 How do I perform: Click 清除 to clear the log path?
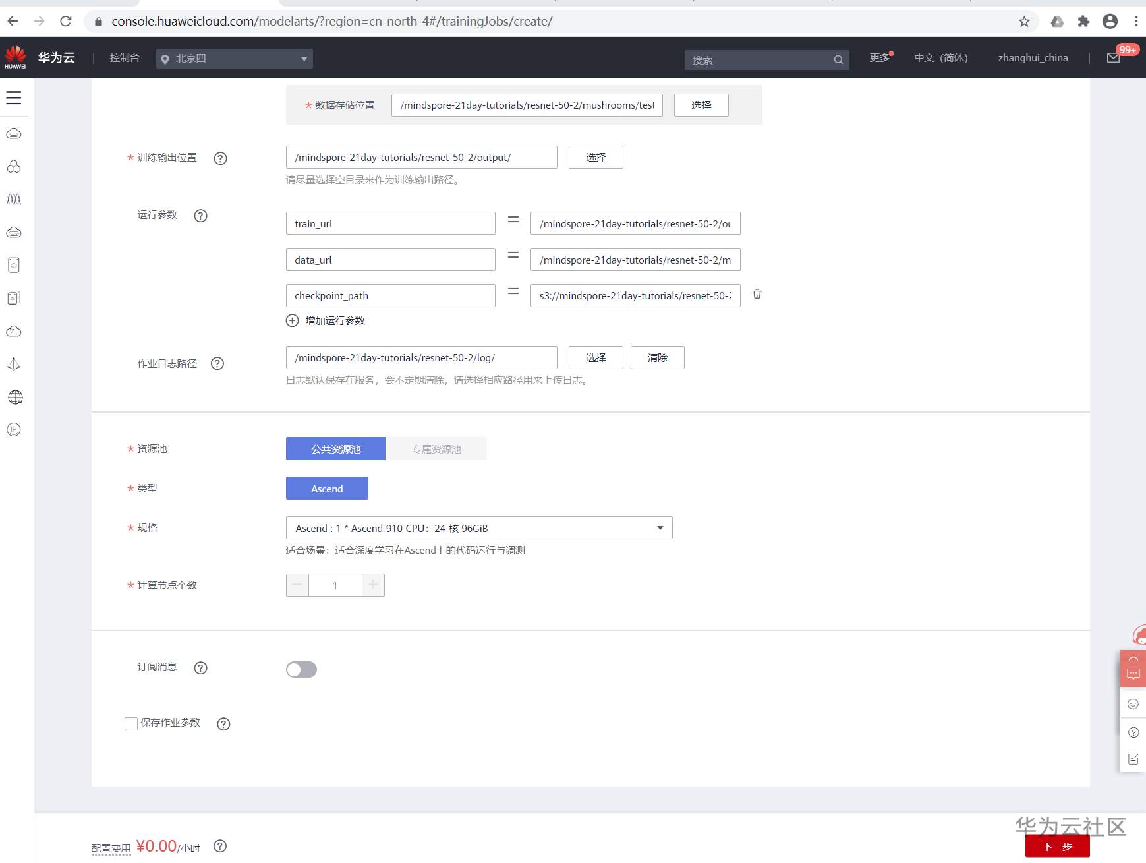(x=658, y=357)
